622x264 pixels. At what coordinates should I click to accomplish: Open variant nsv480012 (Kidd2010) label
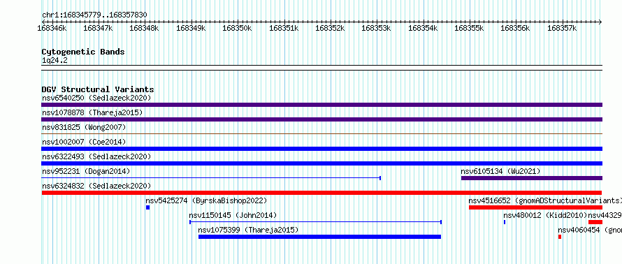pyautogui.click(x=545, y=215)
